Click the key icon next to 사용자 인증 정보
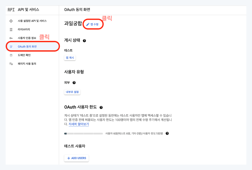252x170 pixels. 11,38
